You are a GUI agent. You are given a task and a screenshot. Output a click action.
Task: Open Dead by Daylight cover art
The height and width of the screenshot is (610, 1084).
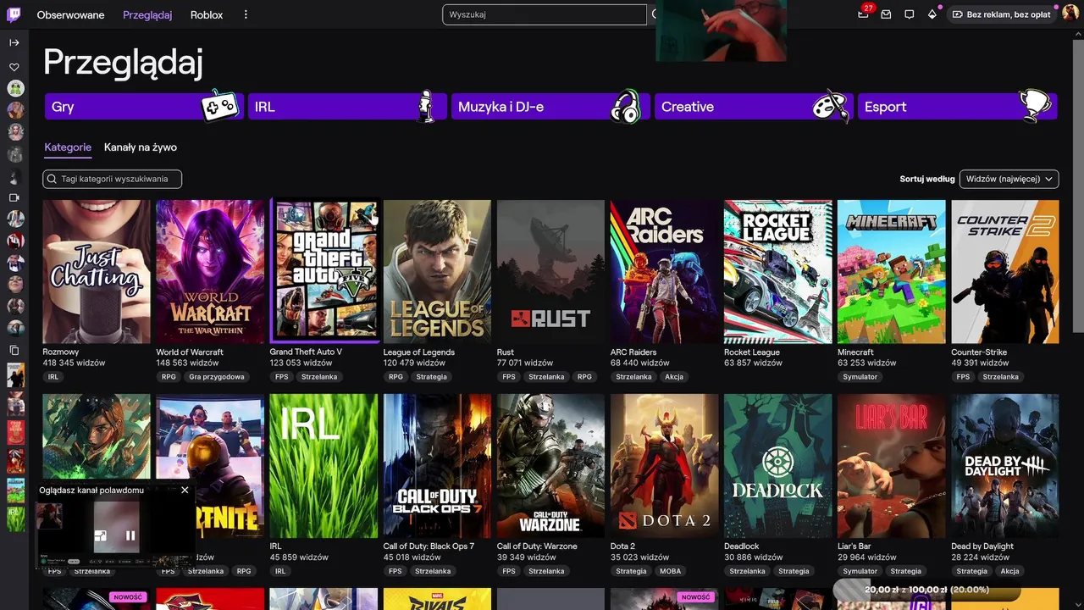(1005, 465)
